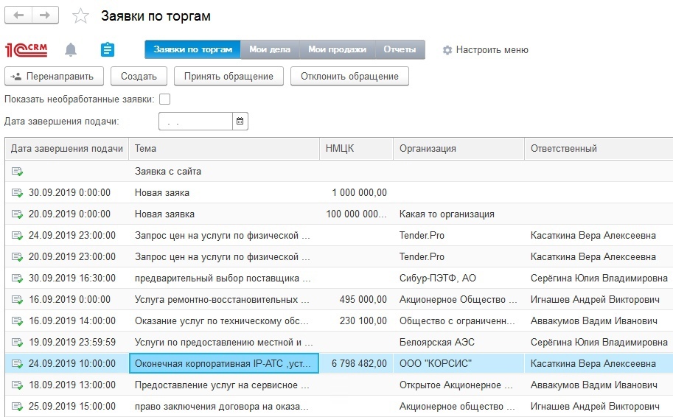This screenshot has width=673, height=417.
Task: Click the Создать button
Action: pyautogui.click(x=139, y=77)
